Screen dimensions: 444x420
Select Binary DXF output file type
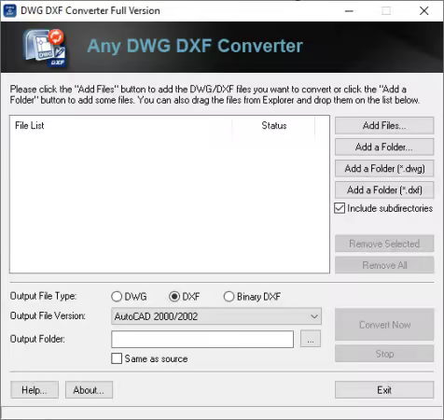click(229, 297)
